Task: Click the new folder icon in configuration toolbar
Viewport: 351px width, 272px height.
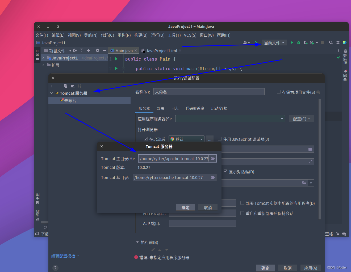Action: (73, 86)
